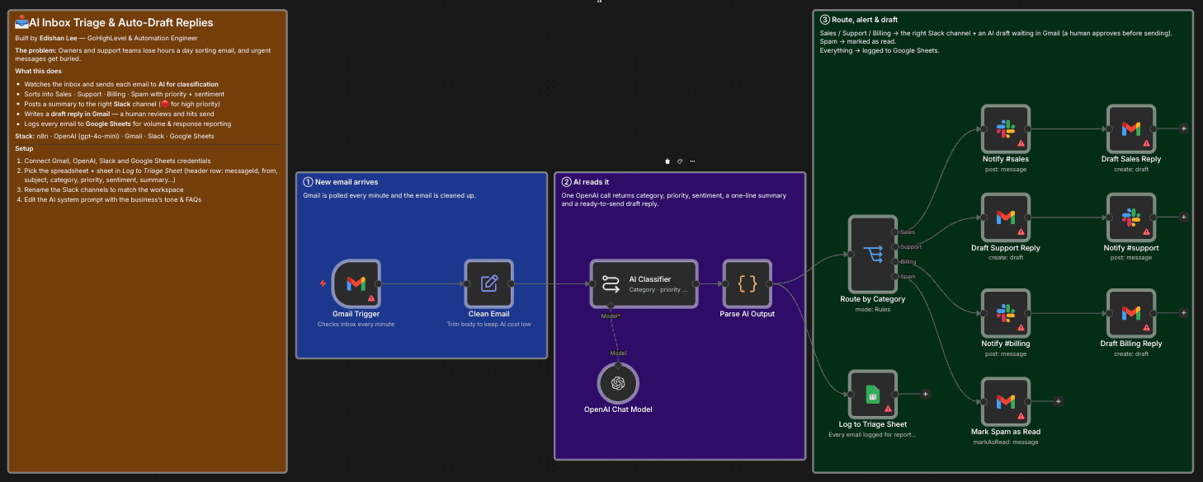The image size is (1203, 482).
Task: Open the sticky note more options menu
Action: pos(692,161)
